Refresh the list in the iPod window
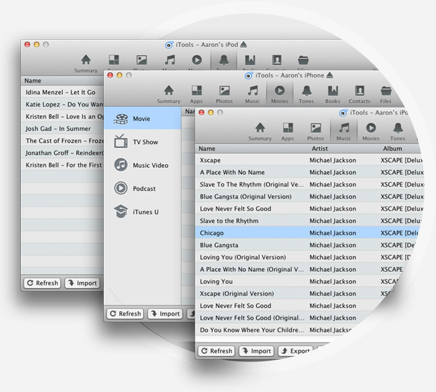Image resolution: width=436 pixels, height=392 pixels. point(42,283)
